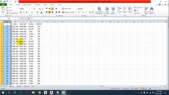Switch to the Insert ribbon tab
The width and height of the screenshot is (169, 95).
[18, 5]
